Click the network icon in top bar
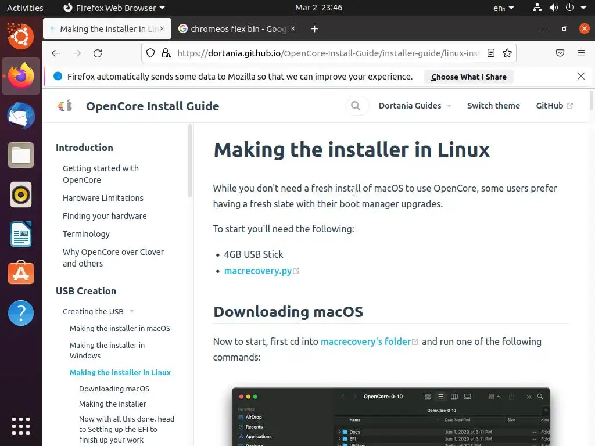This screenshot has width=595, height=446. point(537,8)
